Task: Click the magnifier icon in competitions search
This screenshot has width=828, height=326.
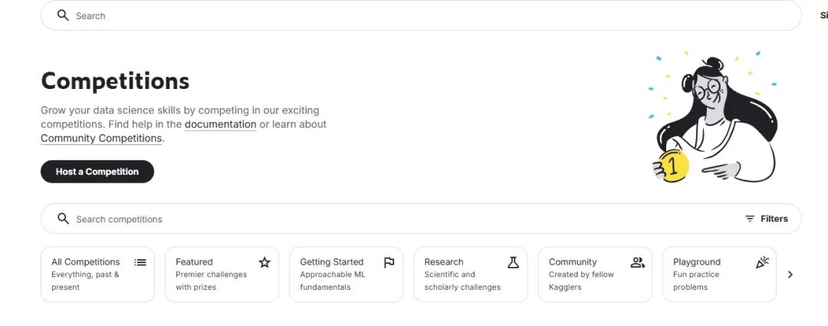Action: tap(63, 219)
